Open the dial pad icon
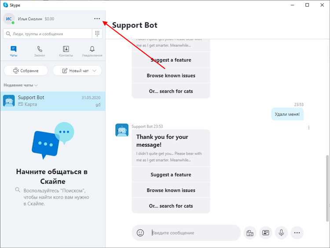The height and width of the screenshot is (248, 330). [x=97, y=34]
